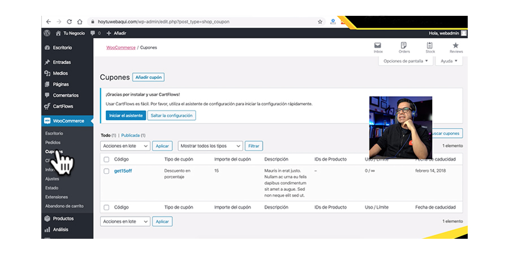Screen dimensions: 509x254
Task: Select the footer Código checkbox
Action: tap(106, 207)
